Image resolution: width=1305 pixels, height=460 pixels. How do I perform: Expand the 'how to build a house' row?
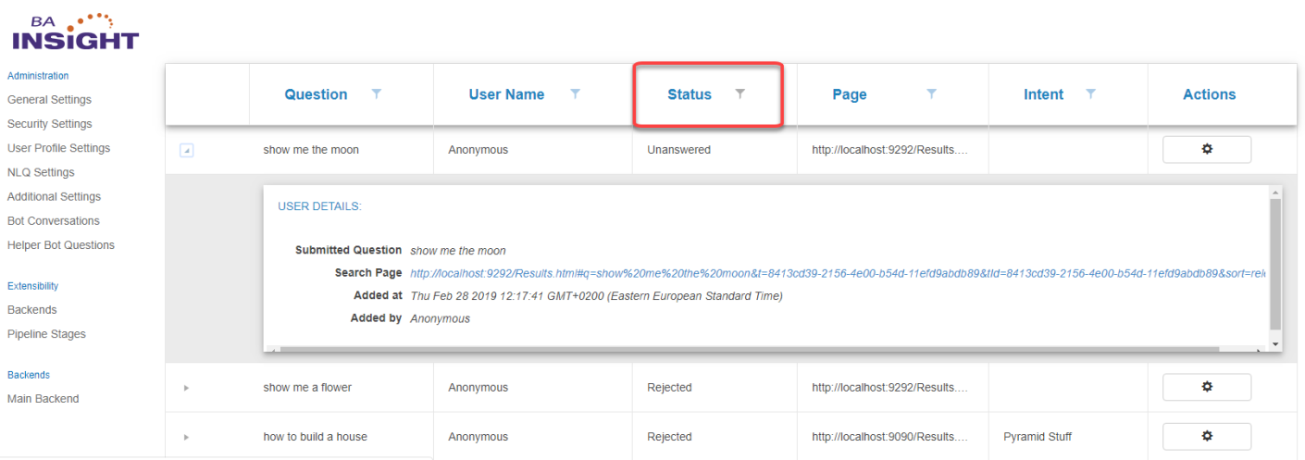(x=186, y=437)
